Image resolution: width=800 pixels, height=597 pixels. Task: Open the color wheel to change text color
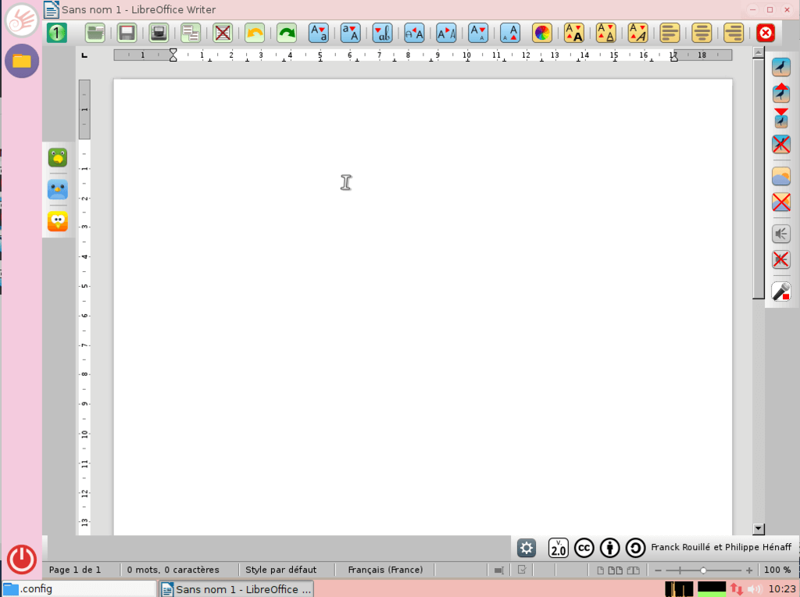(541, 33)
